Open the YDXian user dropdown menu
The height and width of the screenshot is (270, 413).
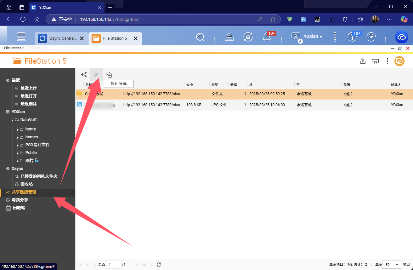(313, 37)
